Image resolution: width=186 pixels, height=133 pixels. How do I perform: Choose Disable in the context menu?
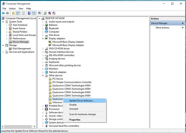pyautogui.click(x=84, y=105)
